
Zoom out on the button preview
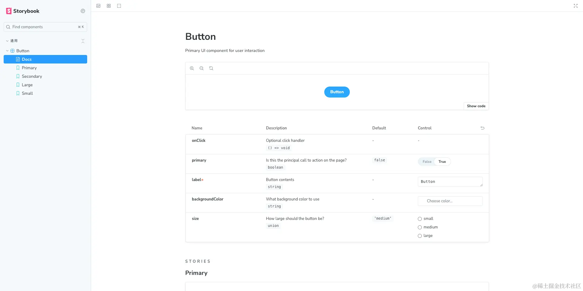pyautogui.click(x=202, y=68)
